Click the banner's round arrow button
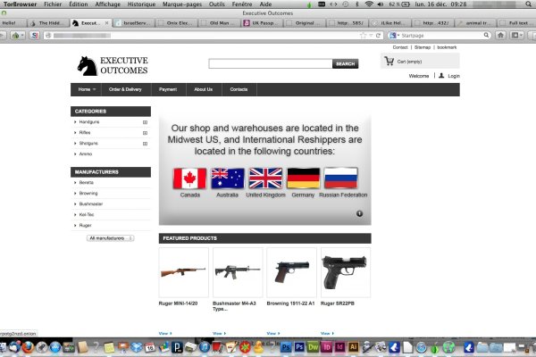This screenshot has width=536, height=357. (x=359, y=213)
